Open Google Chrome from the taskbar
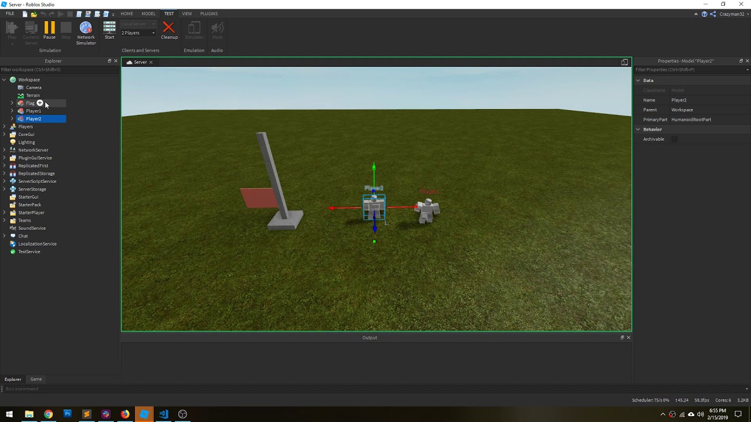 (48, 414)
